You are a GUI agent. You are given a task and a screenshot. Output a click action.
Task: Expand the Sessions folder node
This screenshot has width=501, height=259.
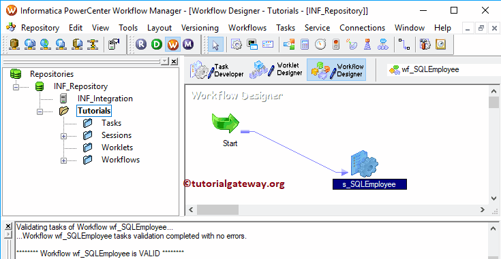(63, 136)
